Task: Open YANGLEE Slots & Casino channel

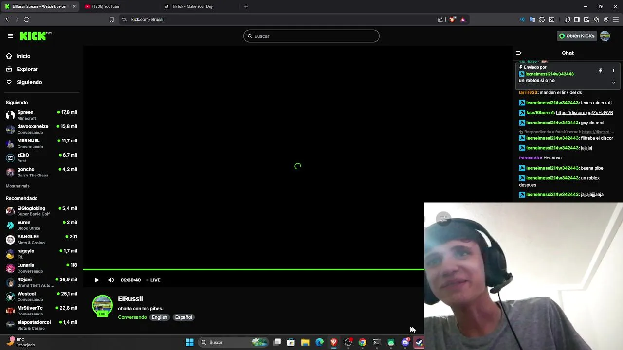Action: [41, 240]
